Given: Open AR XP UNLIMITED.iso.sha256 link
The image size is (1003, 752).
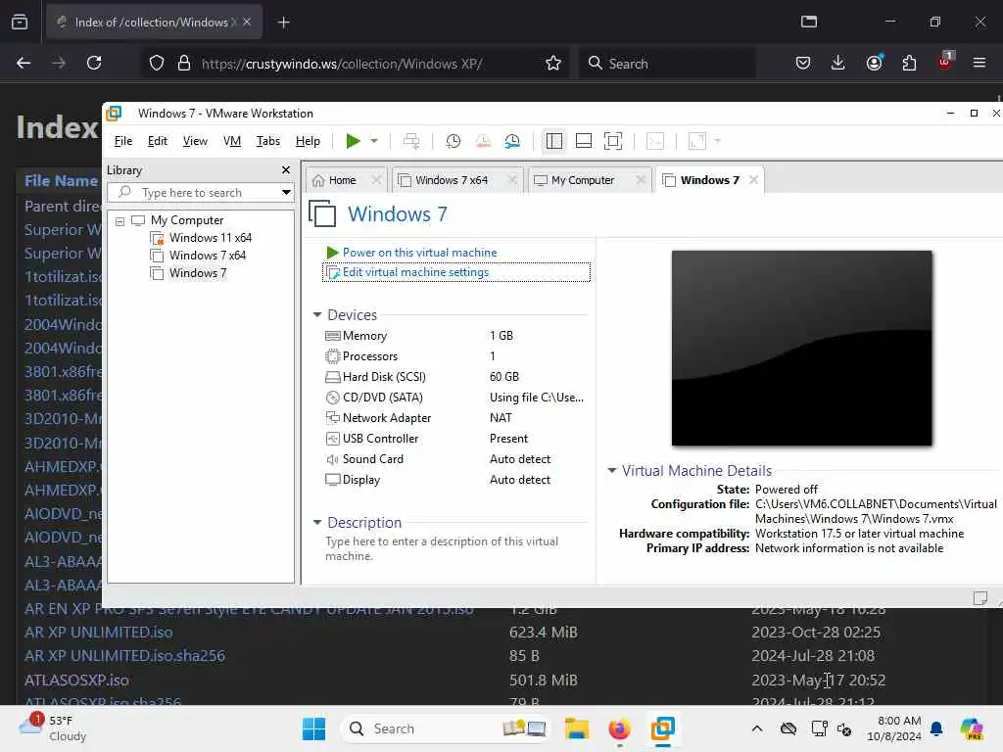Looking at the screenshot, I should click(124, 656).
